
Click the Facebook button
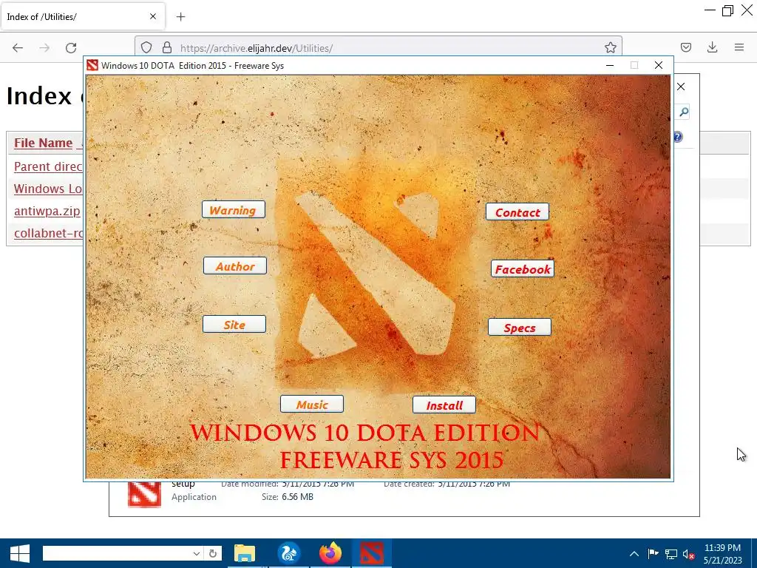523,268
